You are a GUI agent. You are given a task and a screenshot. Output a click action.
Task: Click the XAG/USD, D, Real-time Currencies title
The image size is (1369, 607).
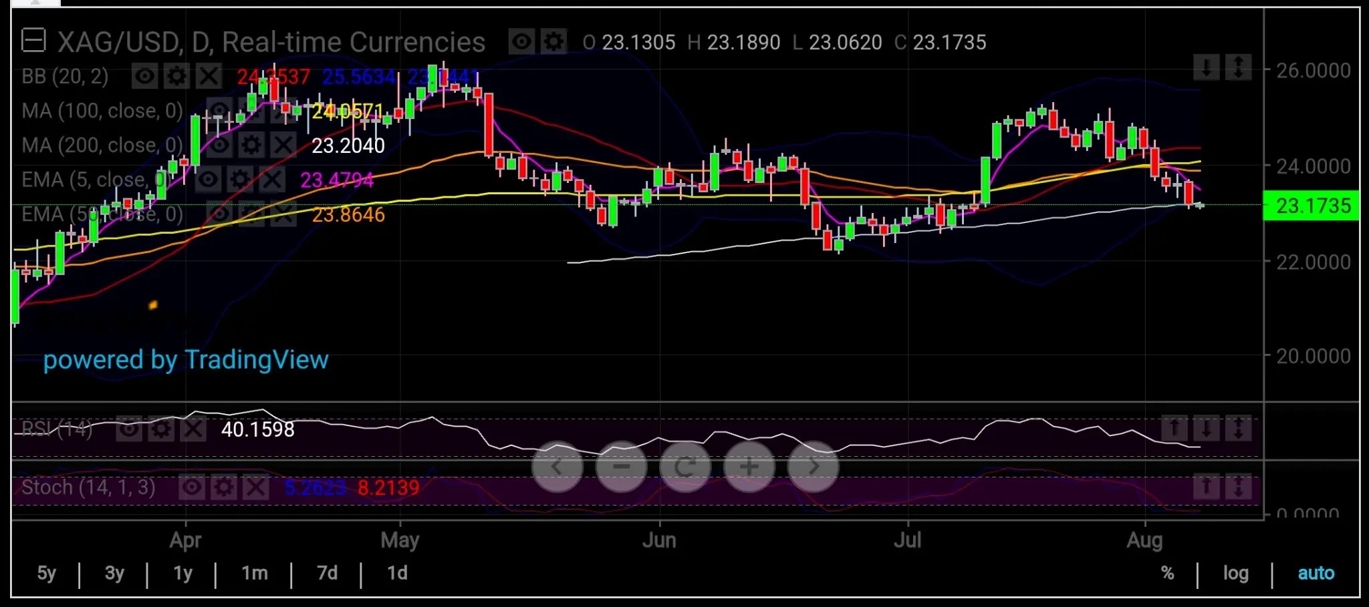click(x=271, y=42)
